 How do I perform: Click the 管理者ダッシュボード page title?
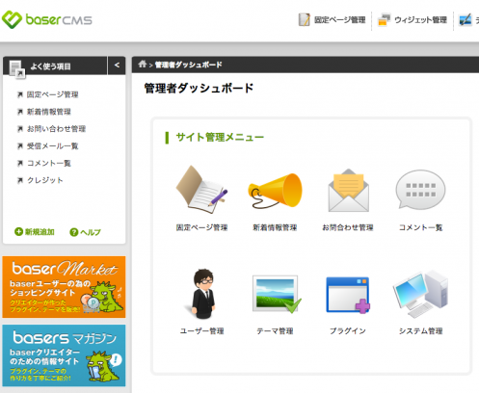[x=199, y=88]
